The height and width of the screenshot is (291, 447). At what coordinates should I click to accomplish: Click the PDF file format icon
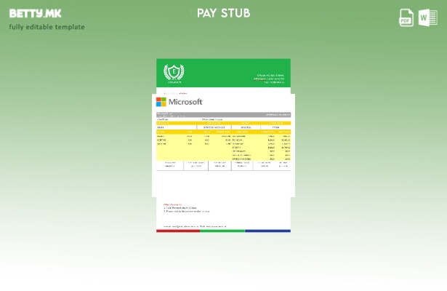pyautogui.click(x=406, y=18)
